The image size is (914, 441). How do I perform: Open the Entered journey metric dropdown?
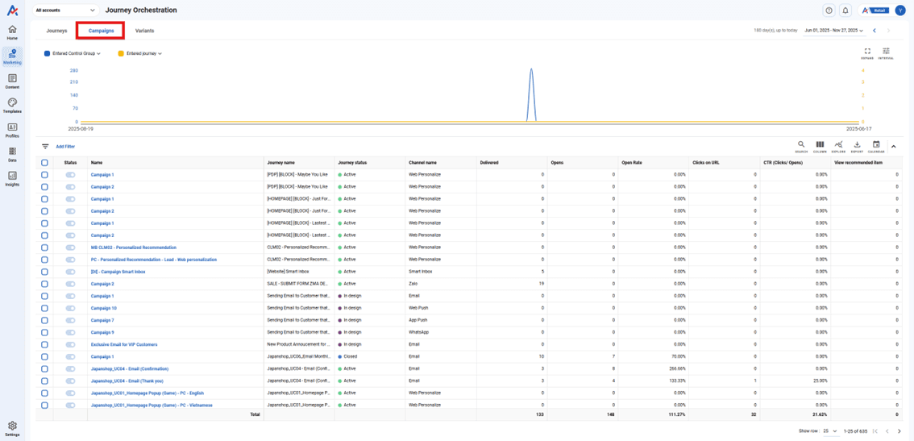[143, 53]
